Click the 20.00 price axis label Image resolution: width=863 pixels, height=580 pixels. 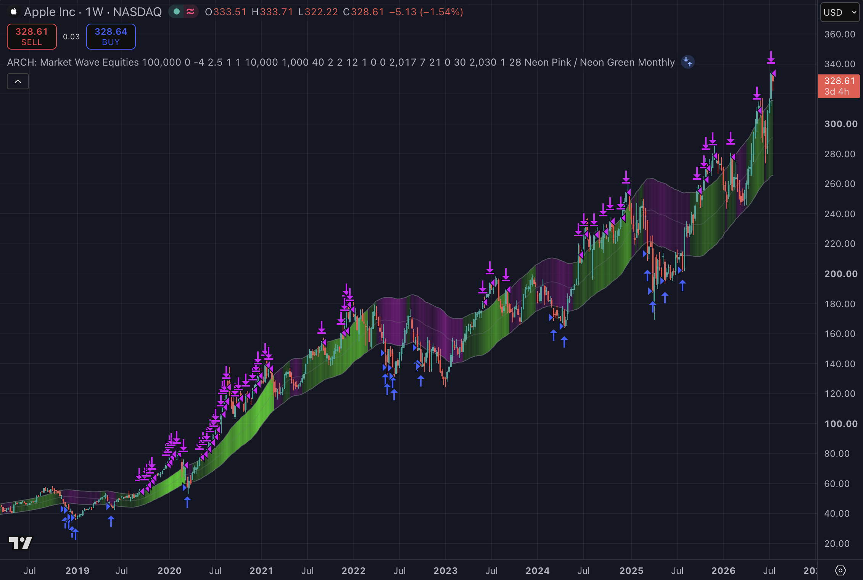(837, 544)
